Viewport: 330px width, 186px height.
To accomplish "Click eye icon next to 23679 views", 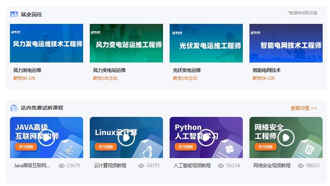I will 61,166.
